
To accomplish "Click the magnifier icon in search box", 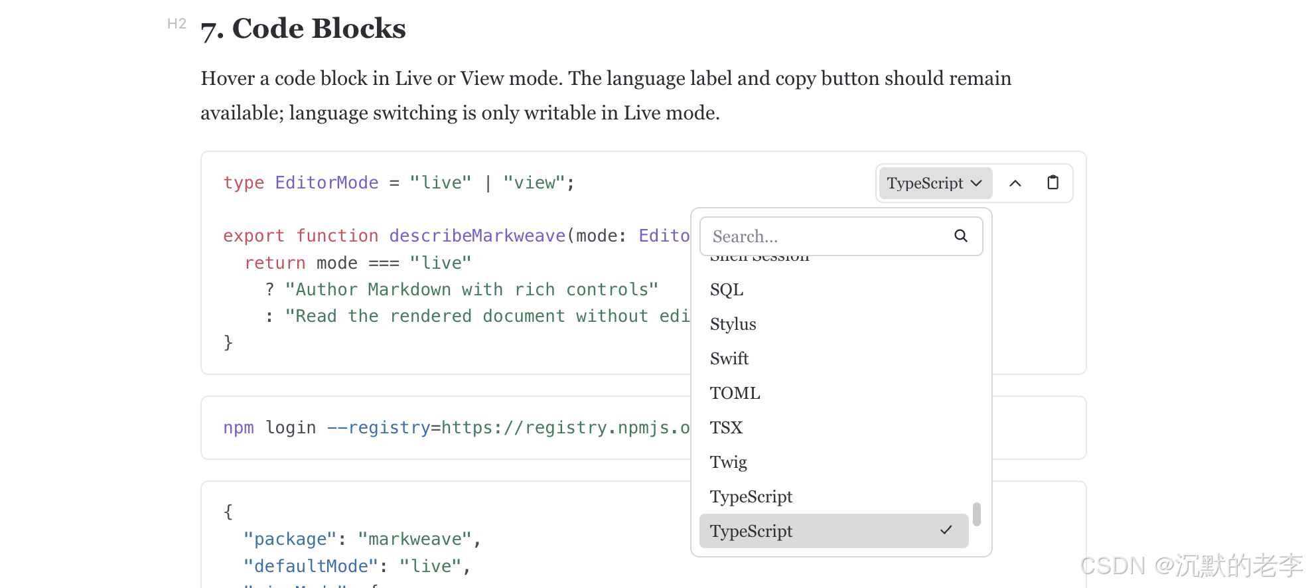I will pyautogui.click(x=960, y=236).
